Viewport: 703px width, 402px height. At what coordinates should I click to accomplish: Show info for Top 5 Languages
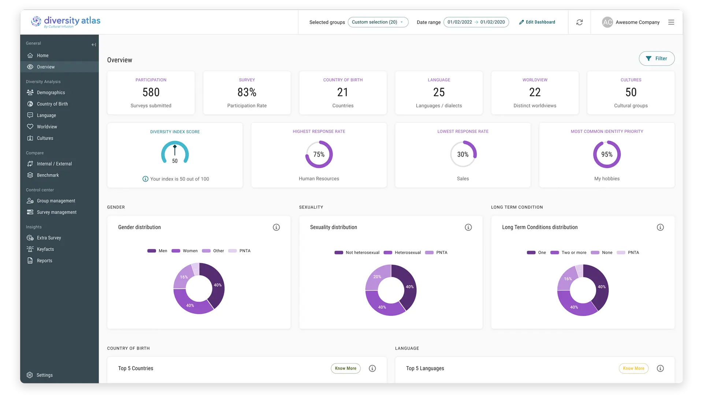click(x=660, y=368)
